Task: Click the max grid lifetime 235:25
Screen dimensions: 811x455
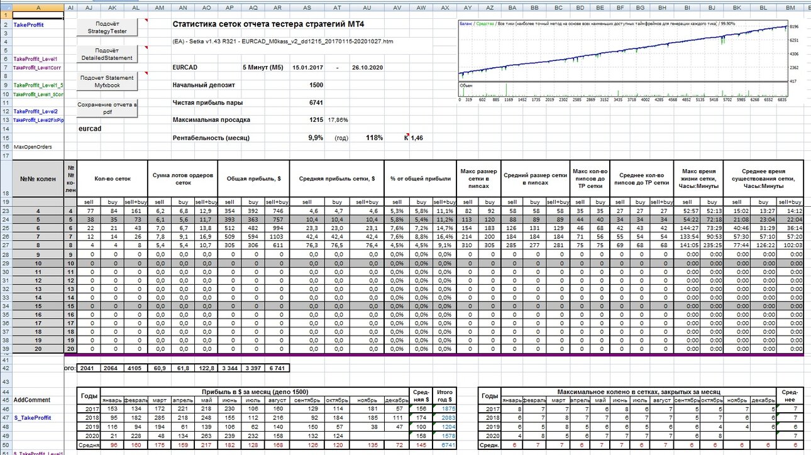Action: coord(710,244)
